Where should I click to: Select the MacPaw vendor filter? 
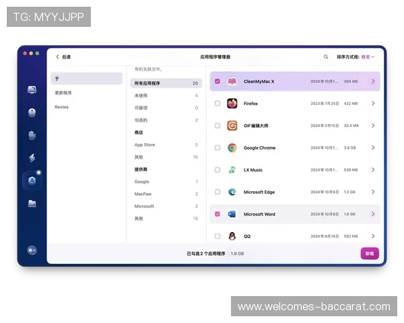click(166, 194)
